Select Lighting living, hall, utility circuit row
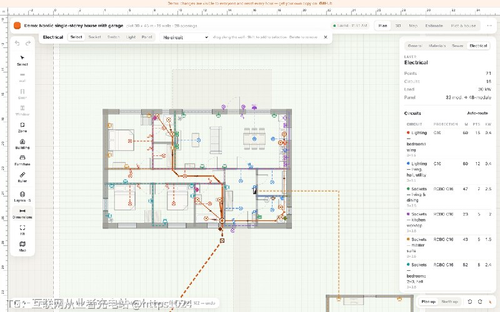This screenshot has height=312, width=500. coord(448,172)
